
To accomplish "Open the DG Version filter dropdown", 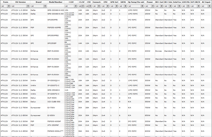I will (x=21, y=6).
